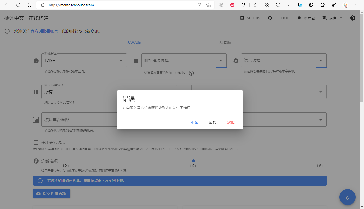Image resolution: width=364 pixels, height=209 pixels.
Task: Click the browser back arrow
Action: [7, 5]
